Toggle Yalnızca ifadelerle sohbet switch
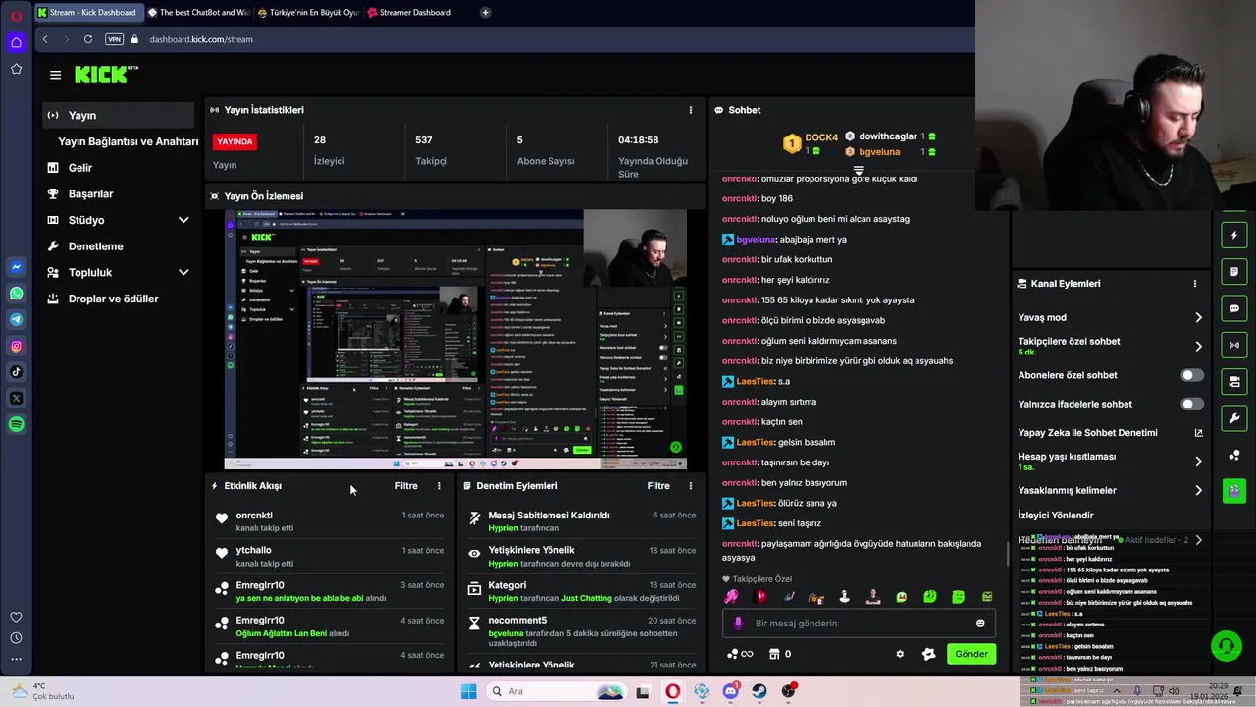Viewport: 1256px width, 707px height. [x=1191, y=404]
